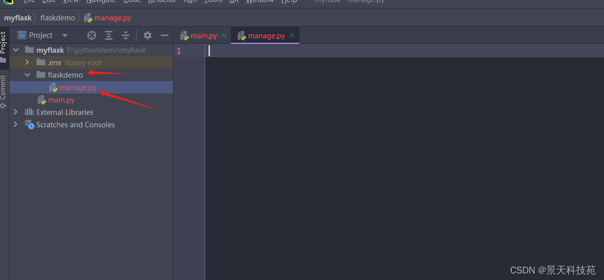Viewport: 604px width, 280px height.
Task: Expand Scratches and Consoles node
Action: (16, 125)
